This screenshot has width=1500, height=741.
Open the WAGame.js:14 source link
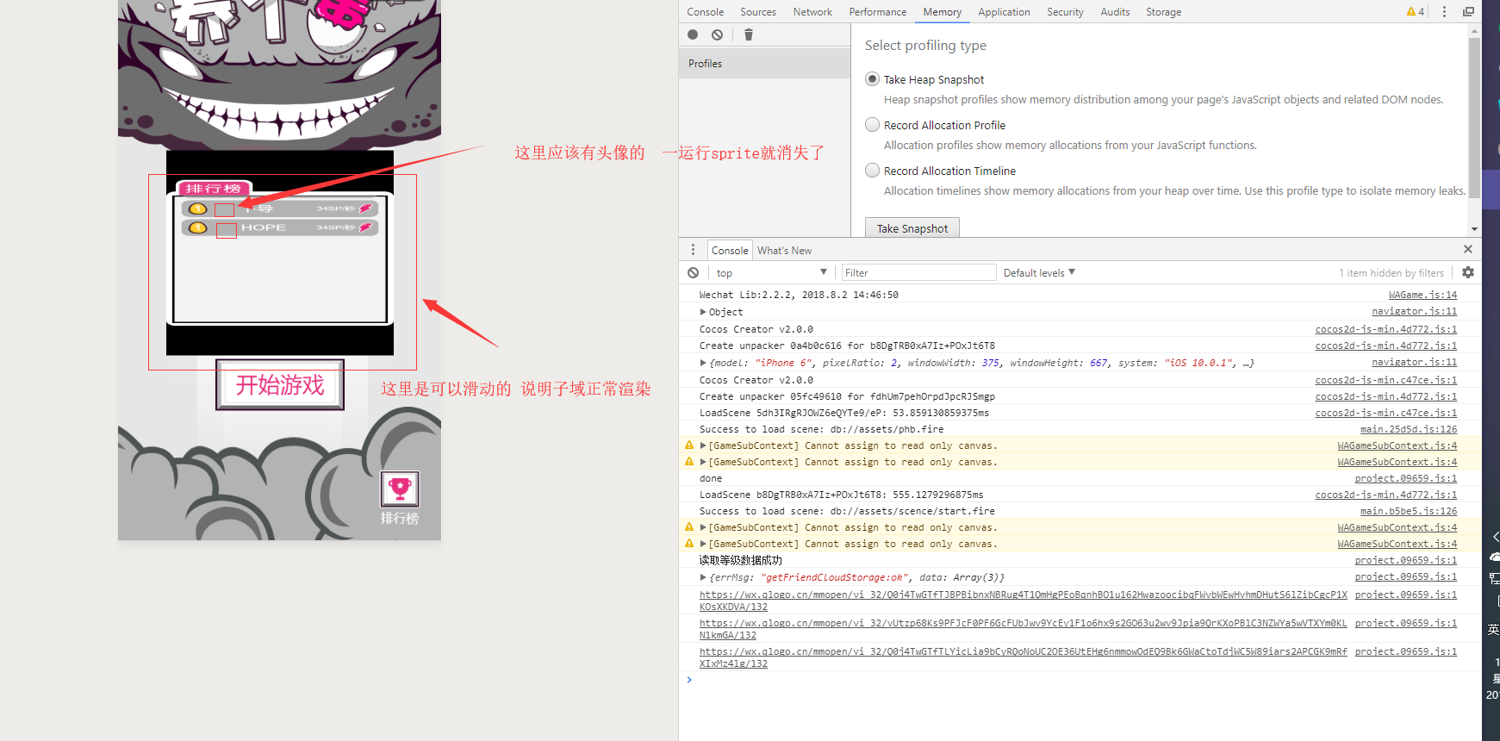pyautogui.click(x=1422, y=295)
